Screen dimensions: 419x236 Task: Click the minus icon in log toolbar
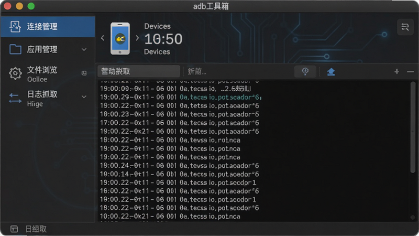[x=410, y=72]
